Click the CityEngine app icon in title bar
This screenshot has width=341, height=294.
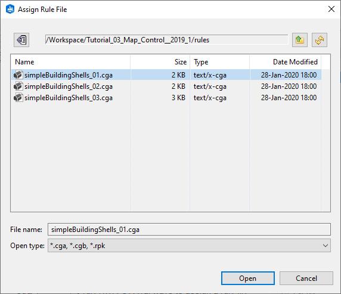pyautogui.click(x=10, y=10)
